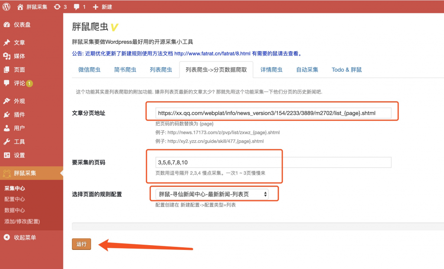The height and width of the screenshot is (269, 444).
Task: Click the 文章 pushpin icon
Action: click(x=7, y=43)
